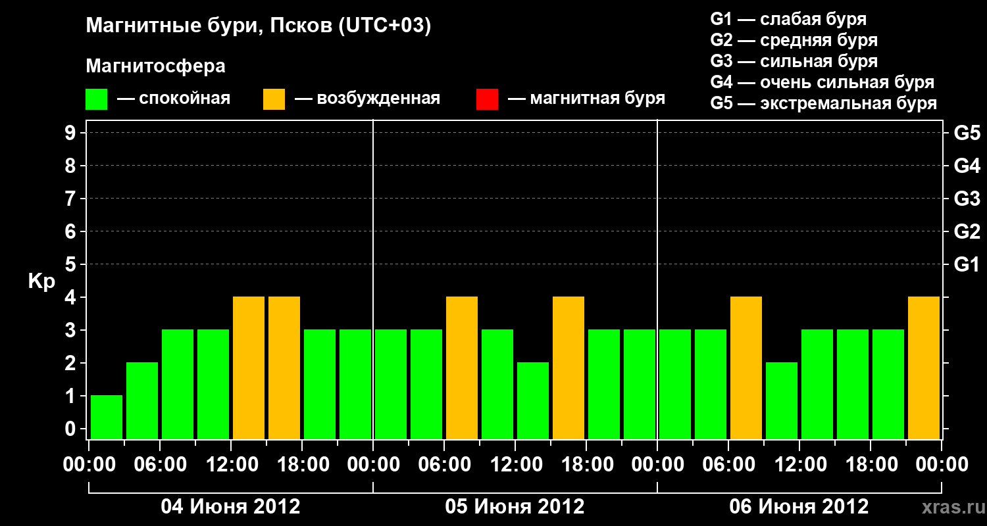
Task: Click the green bar at 18:00 on 06 Июня
Action: pos(888,384)
